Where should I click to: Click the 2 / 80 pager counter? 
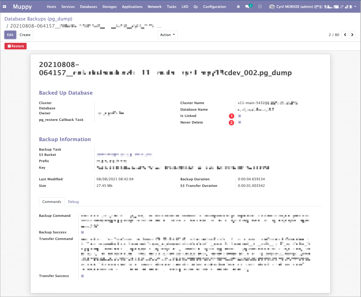click(334, 35)
